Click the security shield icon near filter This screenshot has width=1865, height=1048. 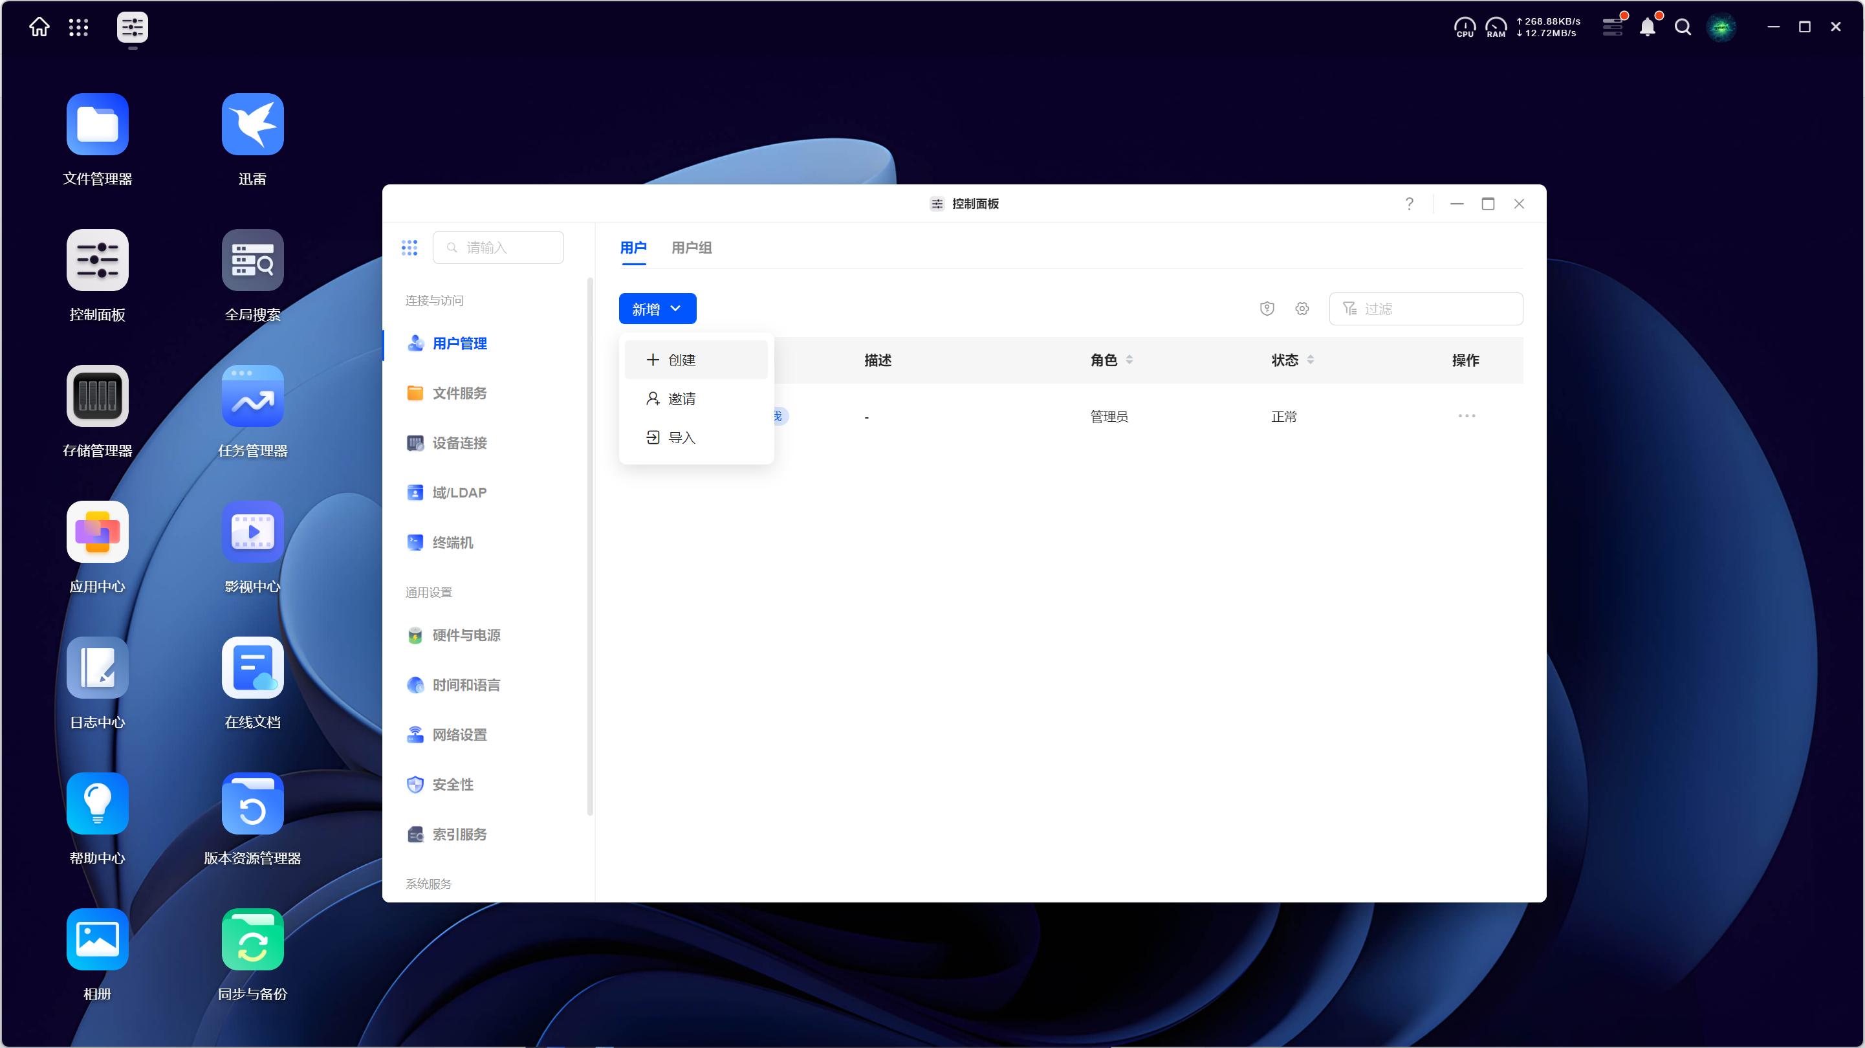coord(1267,309)
